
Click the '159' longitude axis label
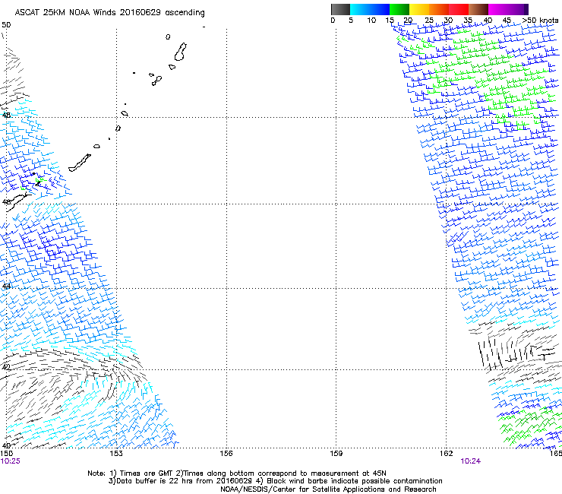click(x=336, y=454)
